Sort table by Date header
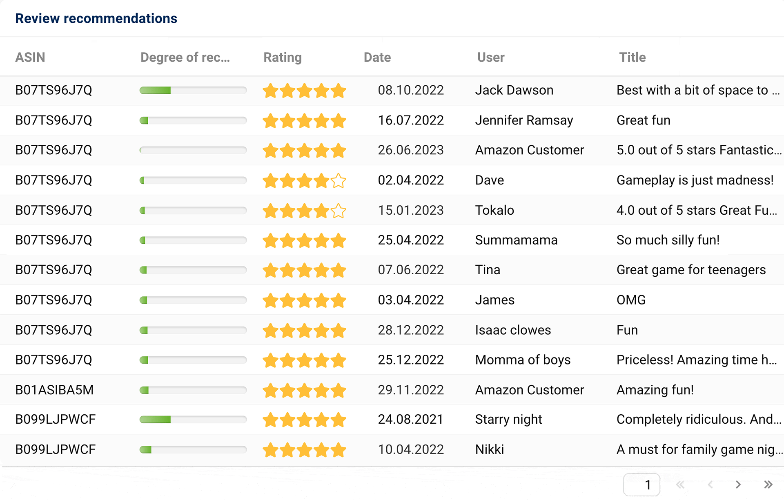 pos(377,57)
